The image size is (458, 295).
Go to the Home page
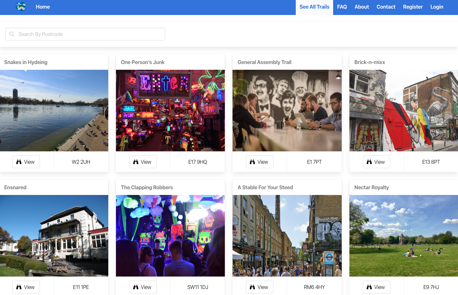pyautogui.click(x=43, y=7)
